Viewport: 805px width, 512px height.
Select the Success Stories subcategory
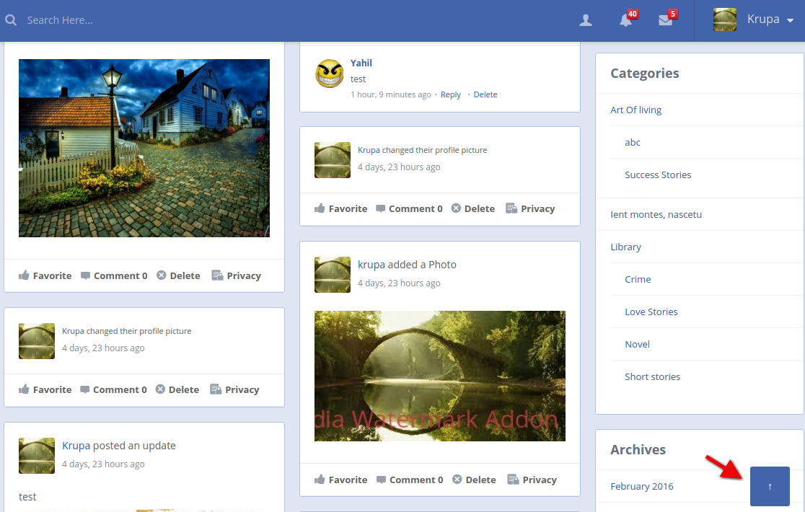point(658,175)
